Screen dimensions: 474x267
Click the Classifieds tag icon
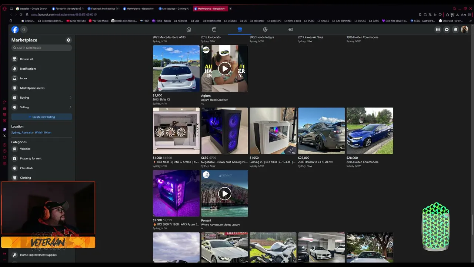click(15, 168)
